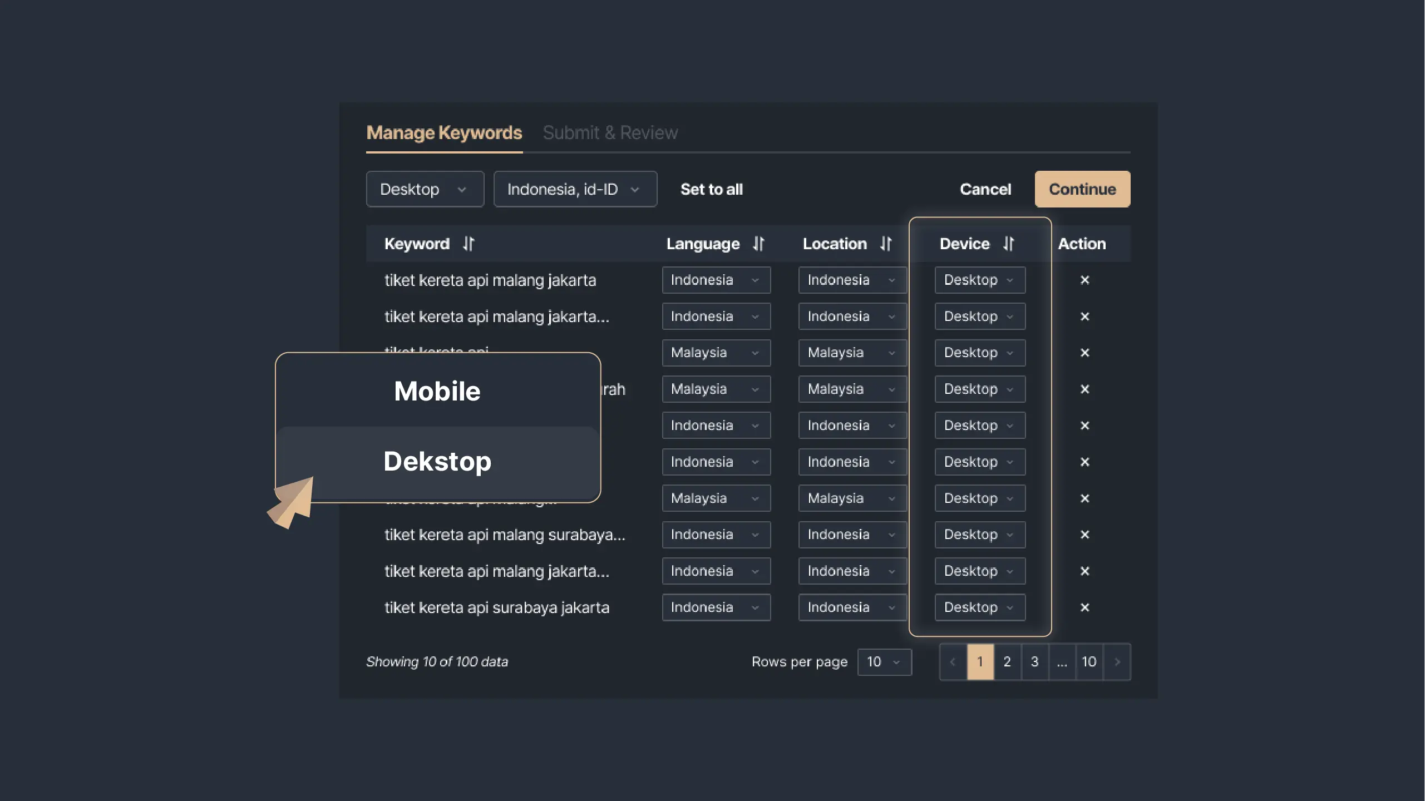Go to next page arrow
Viewport: 1425px width, 801px height.
point(1117,662)
